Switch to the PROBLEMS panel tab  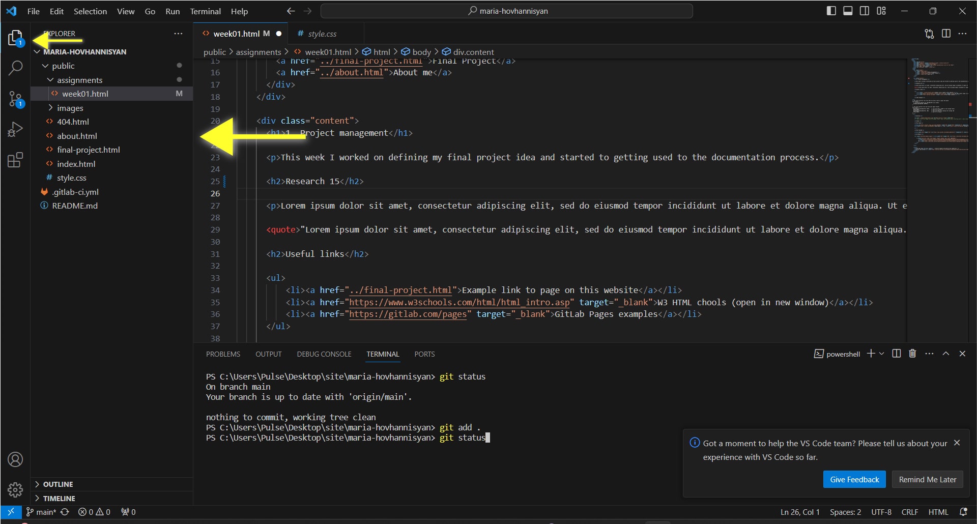pyautogui.click(x=223, y=354)
